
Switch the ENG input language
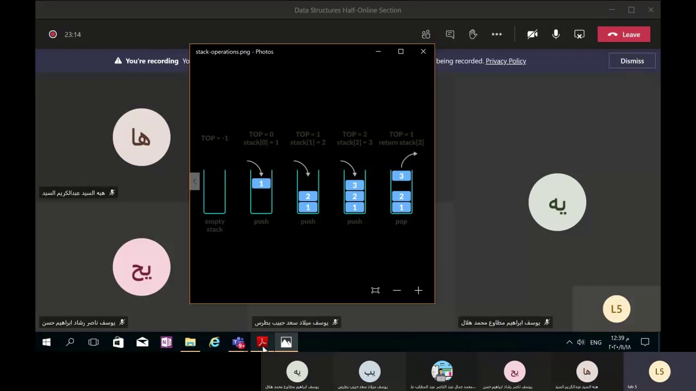point(596,342)
